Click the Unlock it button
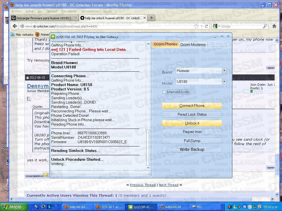The height and width of the screenshot is (211, 282). tap(192, 123)
